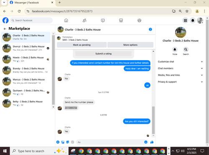Open the account profile picture menu
The width and height of the screenshot is (209, 155).
200,20
